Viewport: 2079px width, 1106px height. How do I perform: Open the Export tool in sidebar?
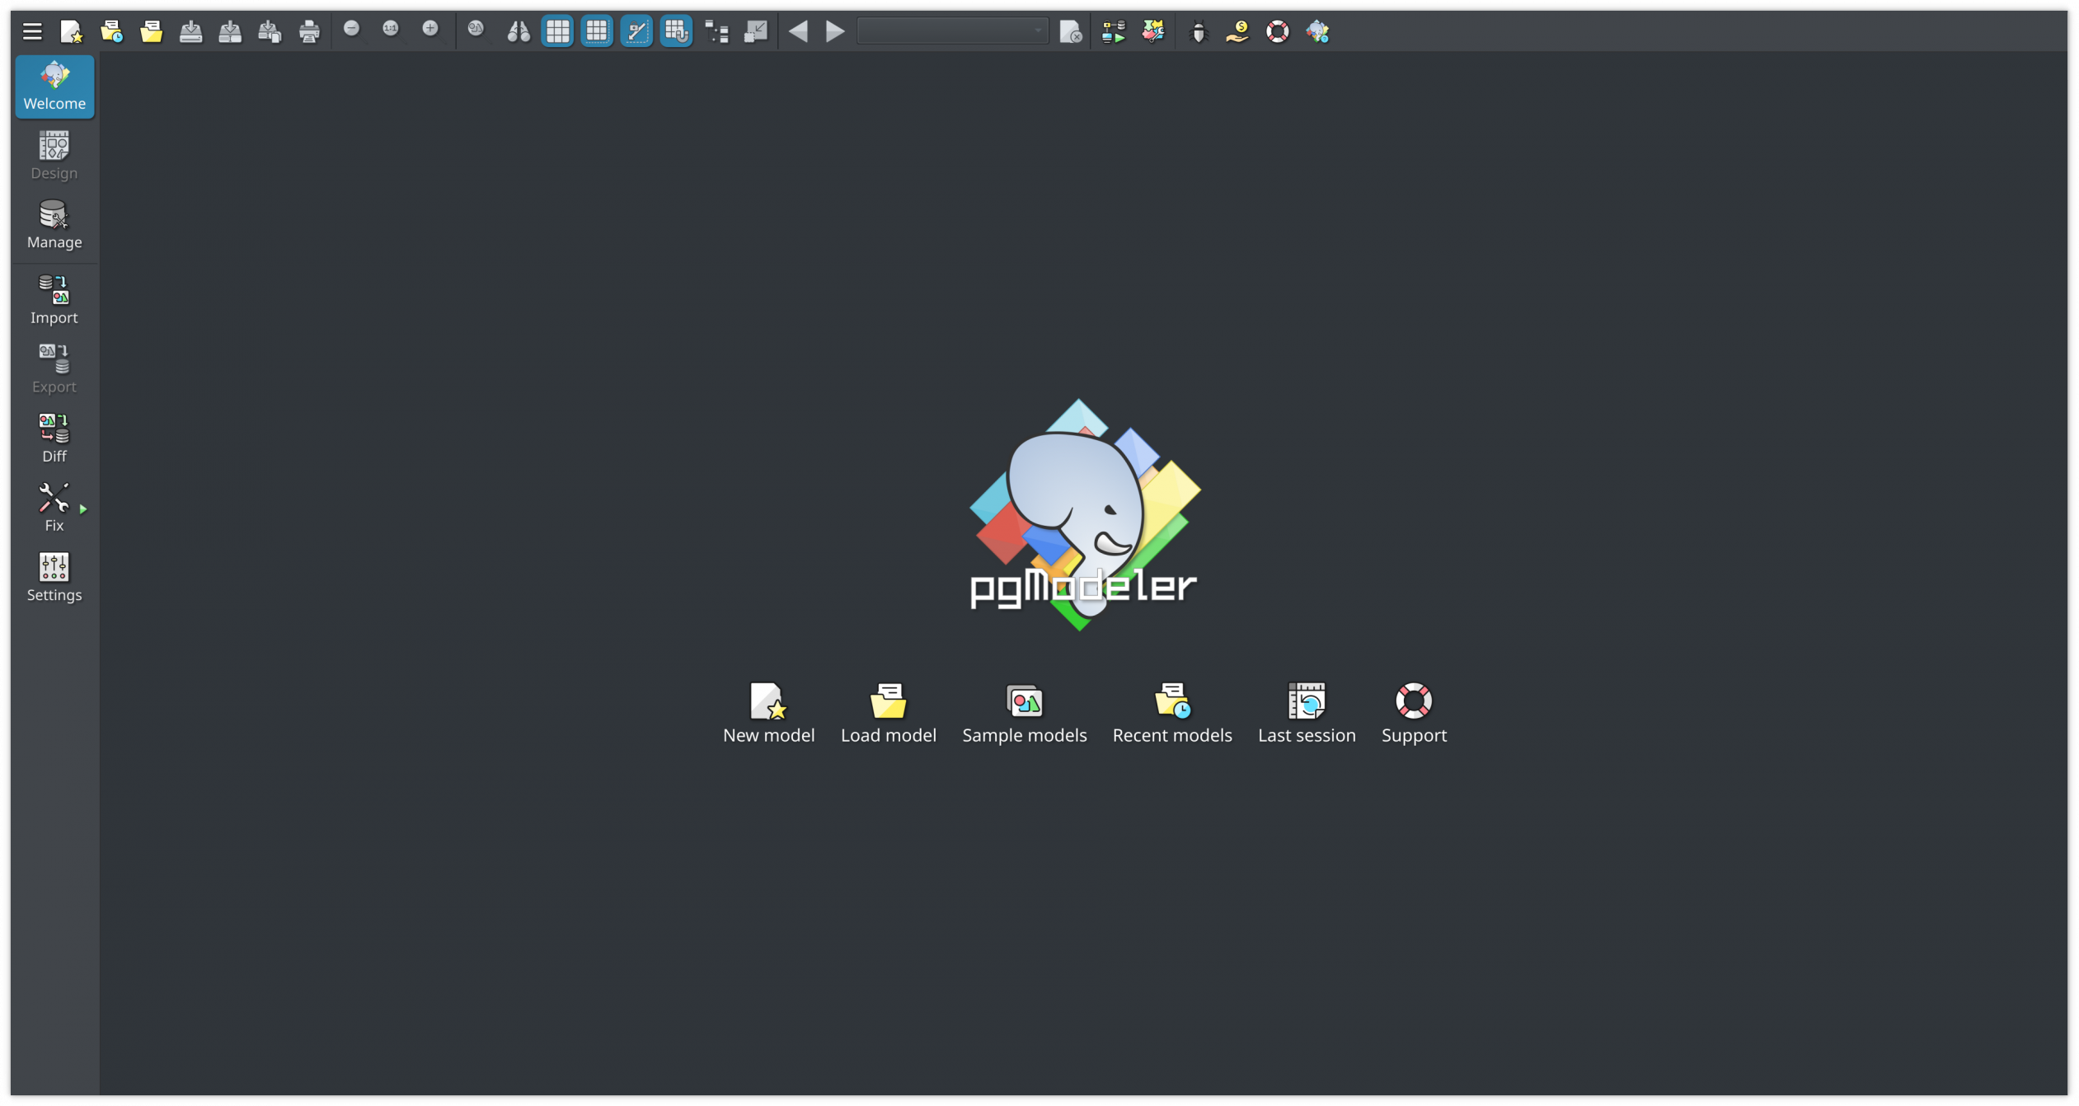(x=54, y=369)
